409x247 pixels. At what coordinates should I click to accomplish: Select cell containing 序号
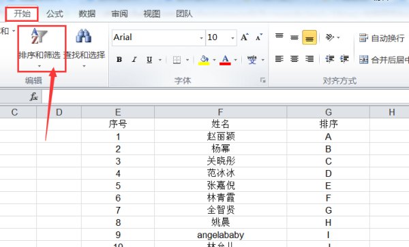pyautogui.click(x=118, y=124)
